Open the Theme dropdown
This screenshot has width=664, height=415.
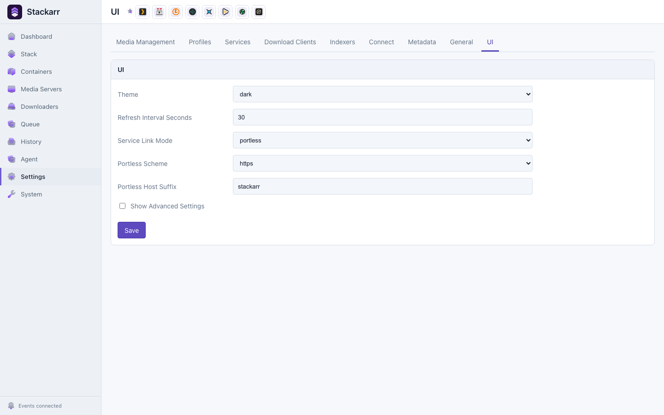click(383, 94)
